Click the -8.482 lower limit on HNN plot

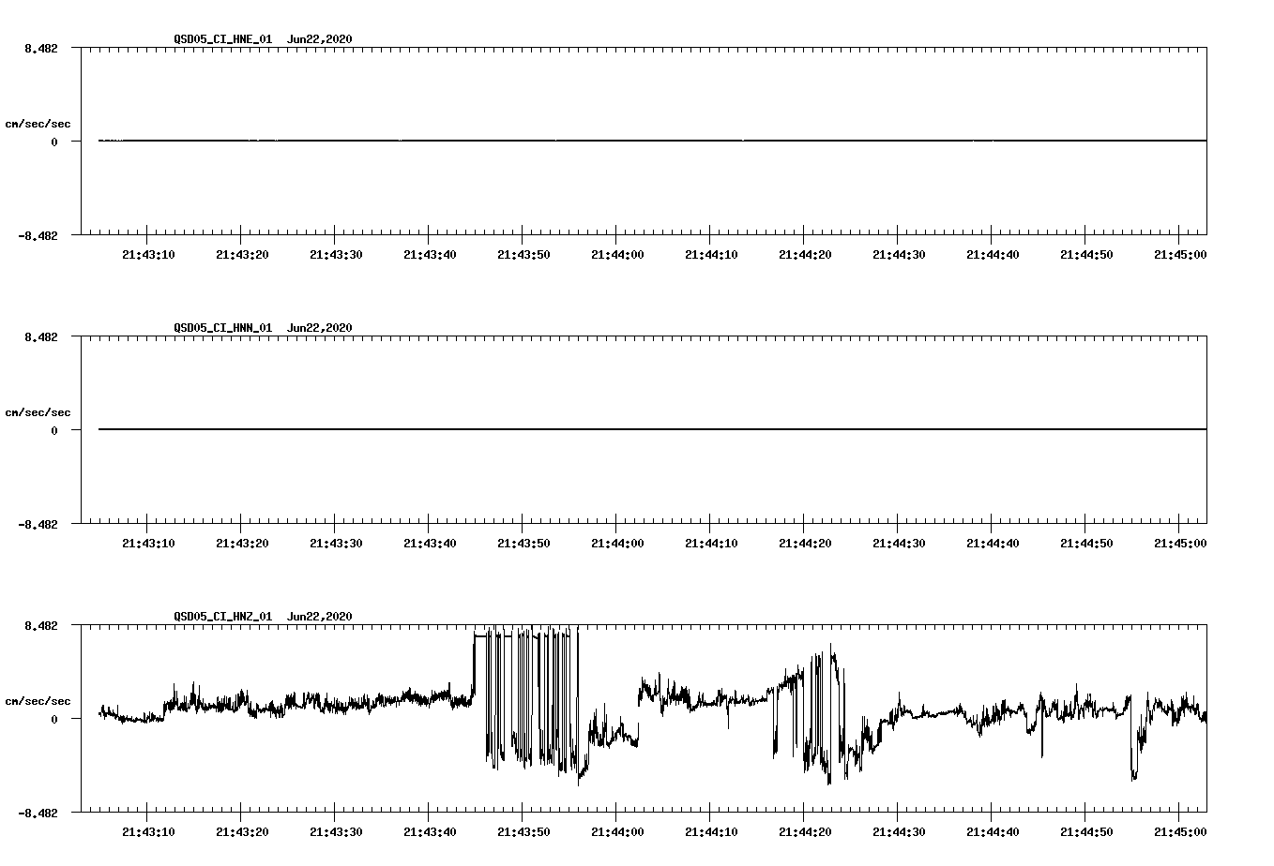pos(38,524)
